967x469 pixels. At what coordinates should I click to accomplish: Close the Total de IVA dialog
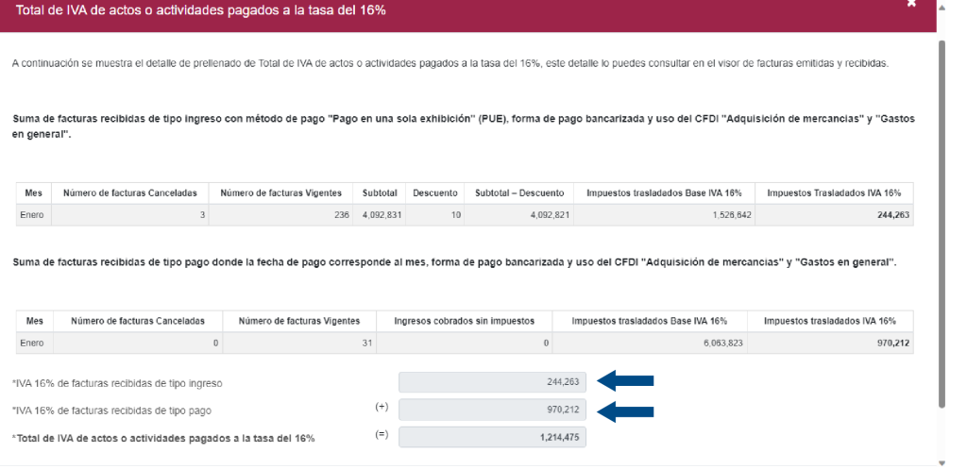[911, 3]
